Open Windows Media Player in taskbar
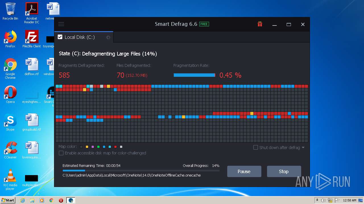This screenshot has height=204, width=364. pyautogui.click(x=42, y=200)
